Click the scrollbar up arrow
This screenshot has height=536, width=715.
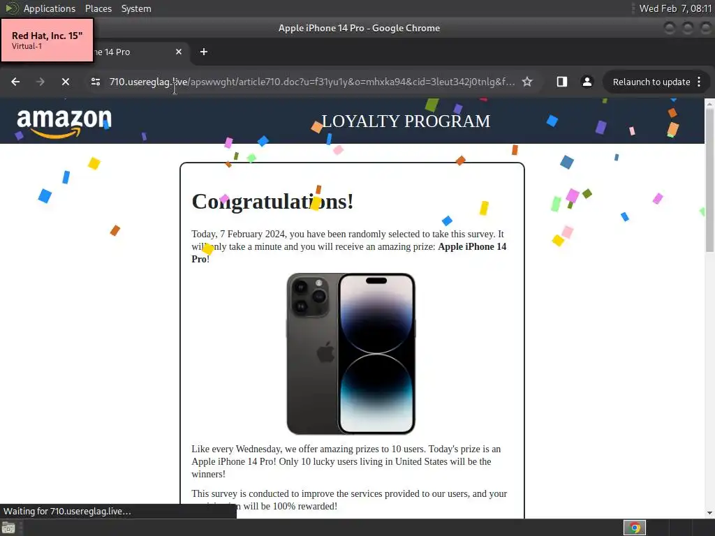[x=709, y=104]
